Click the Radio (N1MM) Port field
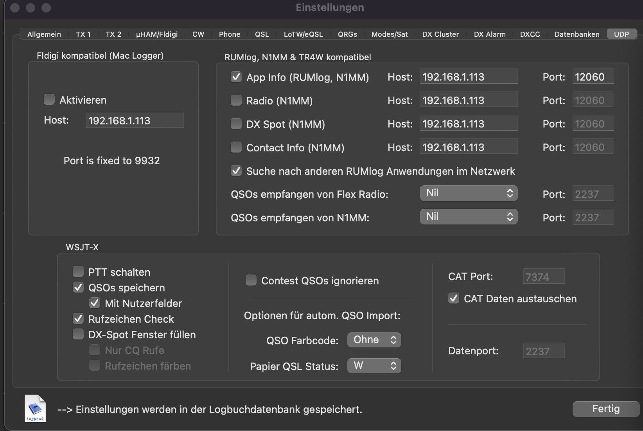This screenshot has height=431, width=643. [593, 100]
